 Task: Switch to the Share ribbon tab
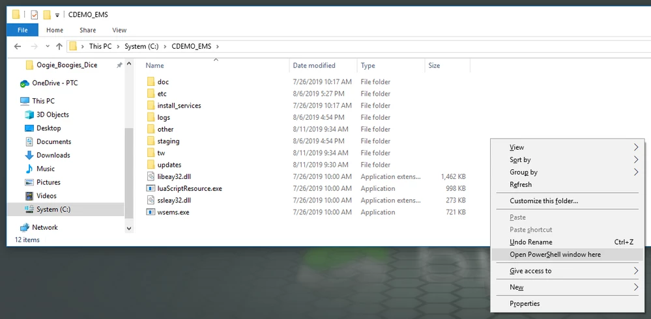(87, 30)
